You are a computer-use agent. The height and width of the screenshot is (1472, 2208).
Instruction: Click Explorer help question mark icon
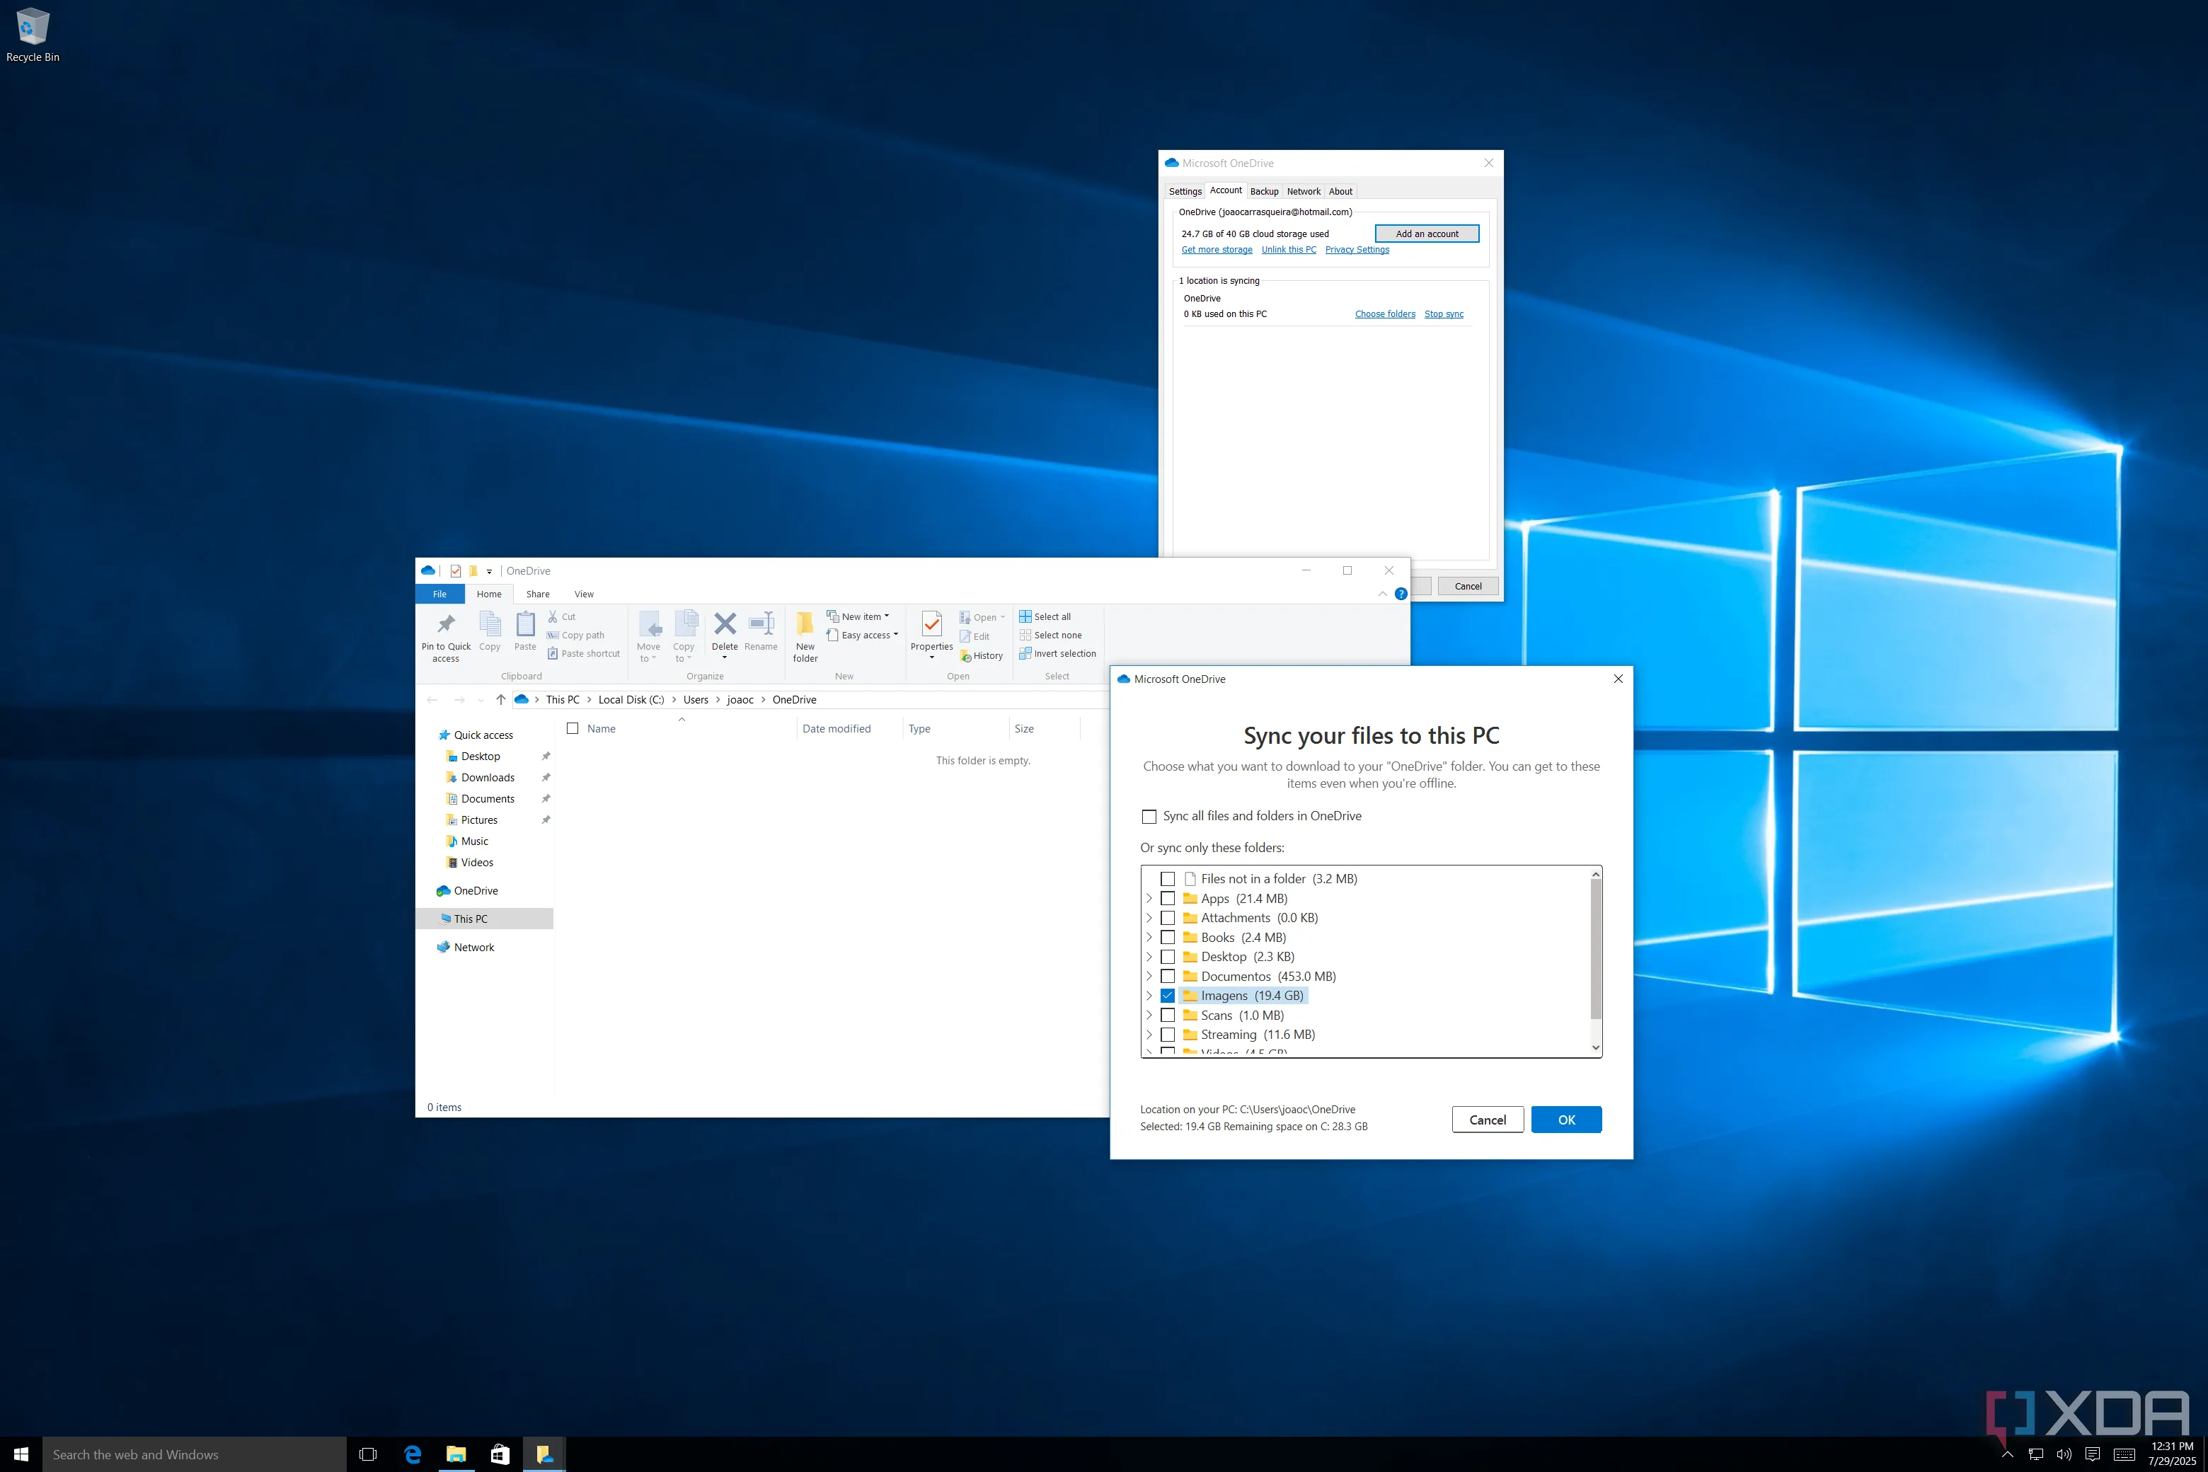1401,594
